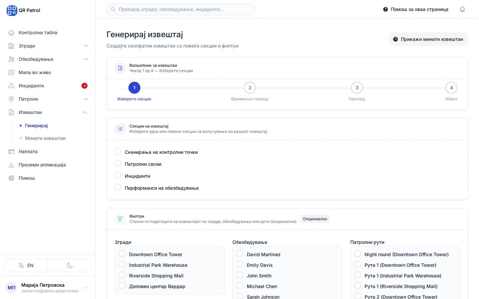Open Минати извештаи in sidebar

[45, 138]
